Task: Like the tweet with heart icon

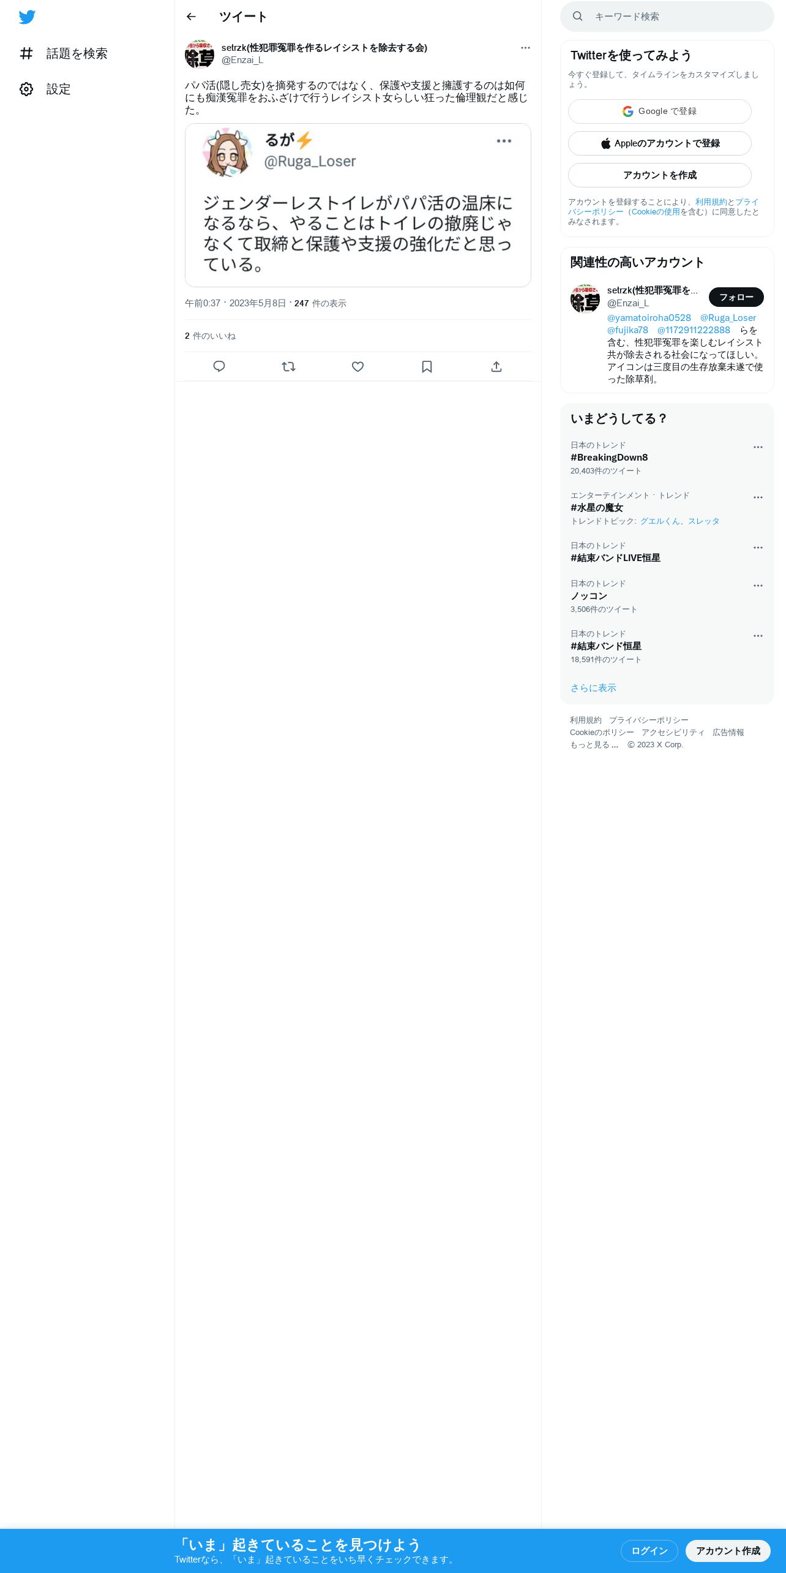Action: [x=358, y=366]
